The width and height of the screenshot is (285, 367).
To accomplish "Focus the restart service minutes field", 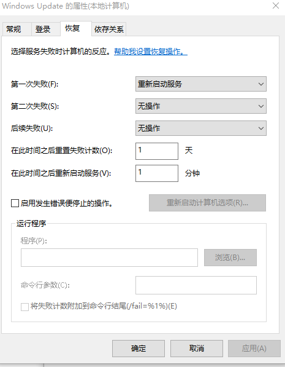I will 157,173.
